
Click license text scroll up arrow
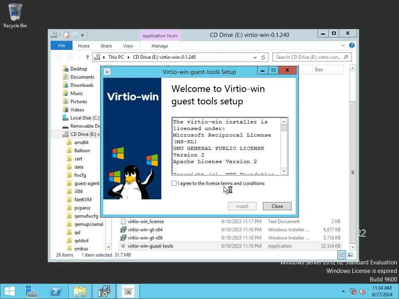point(284,122)
